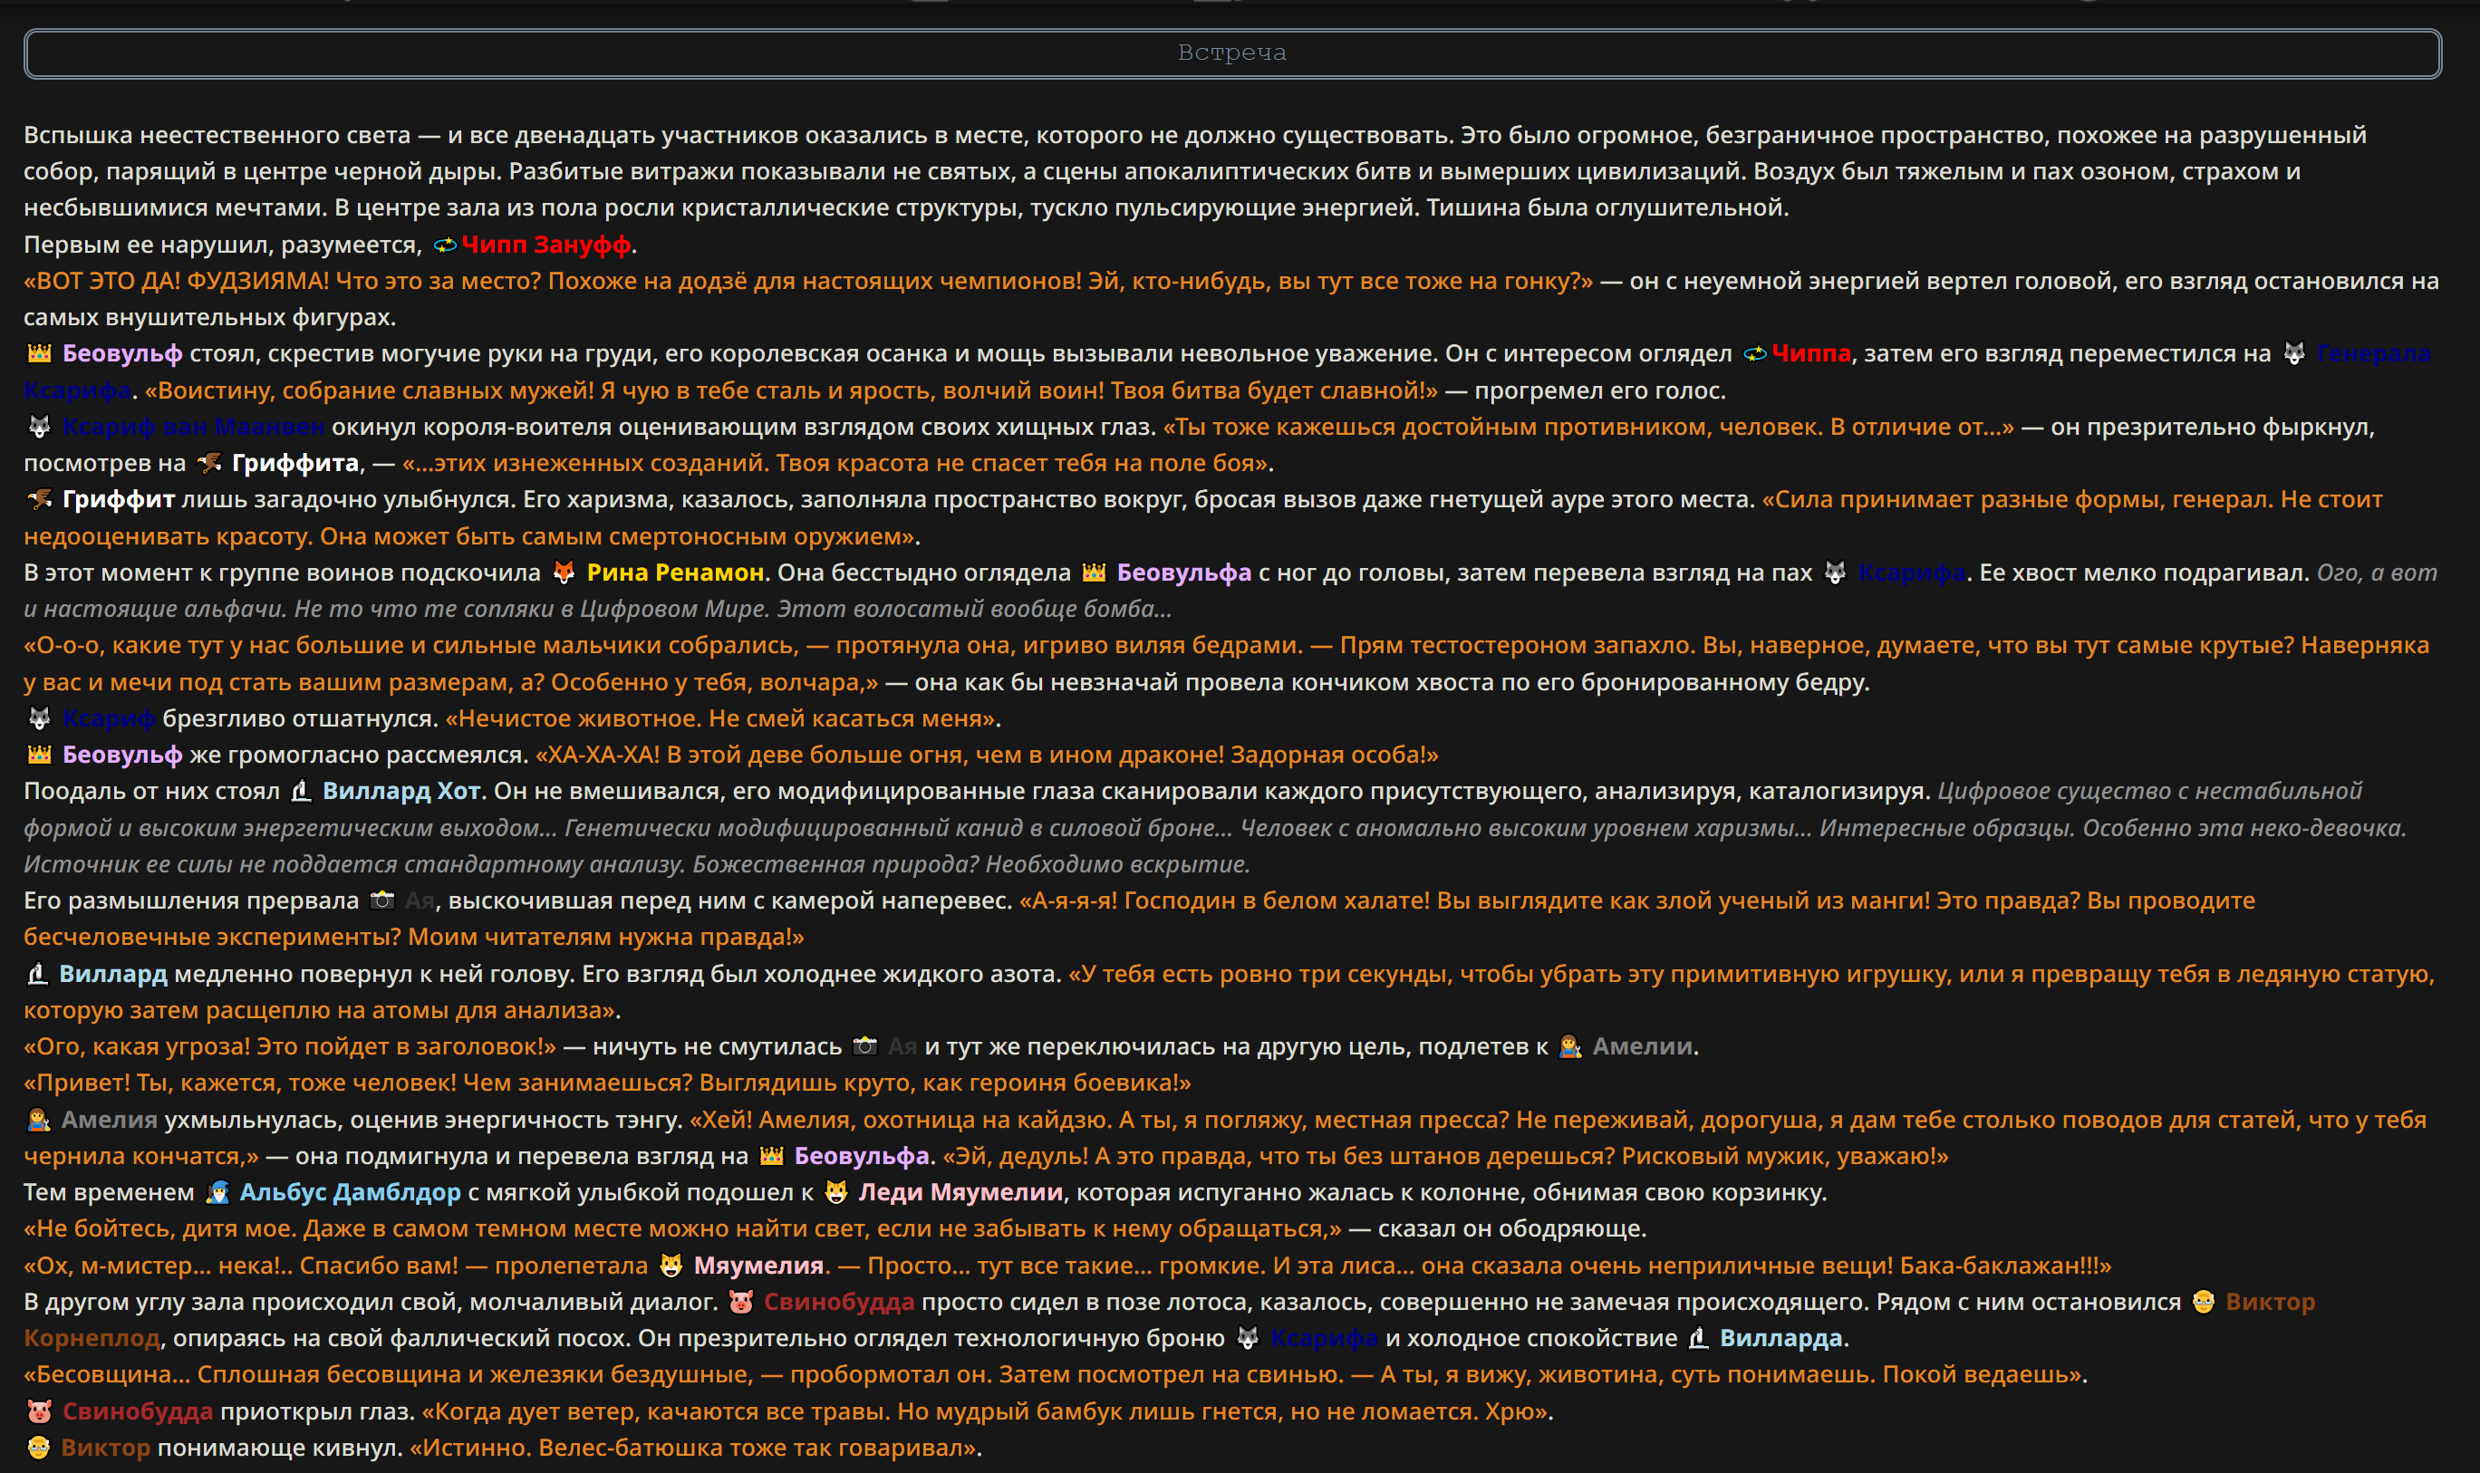Click the camera emoji before «Ая и тут же»

[x=865, y=1046]
